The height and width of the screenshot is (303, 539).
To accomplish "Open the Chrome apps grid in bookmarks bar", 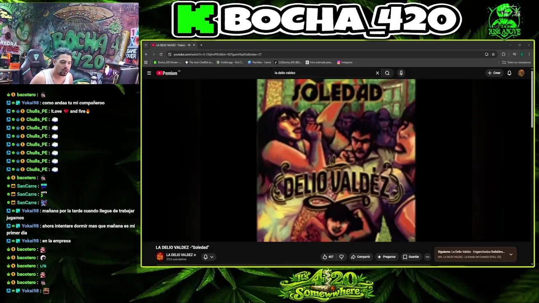I will [146, 62].
